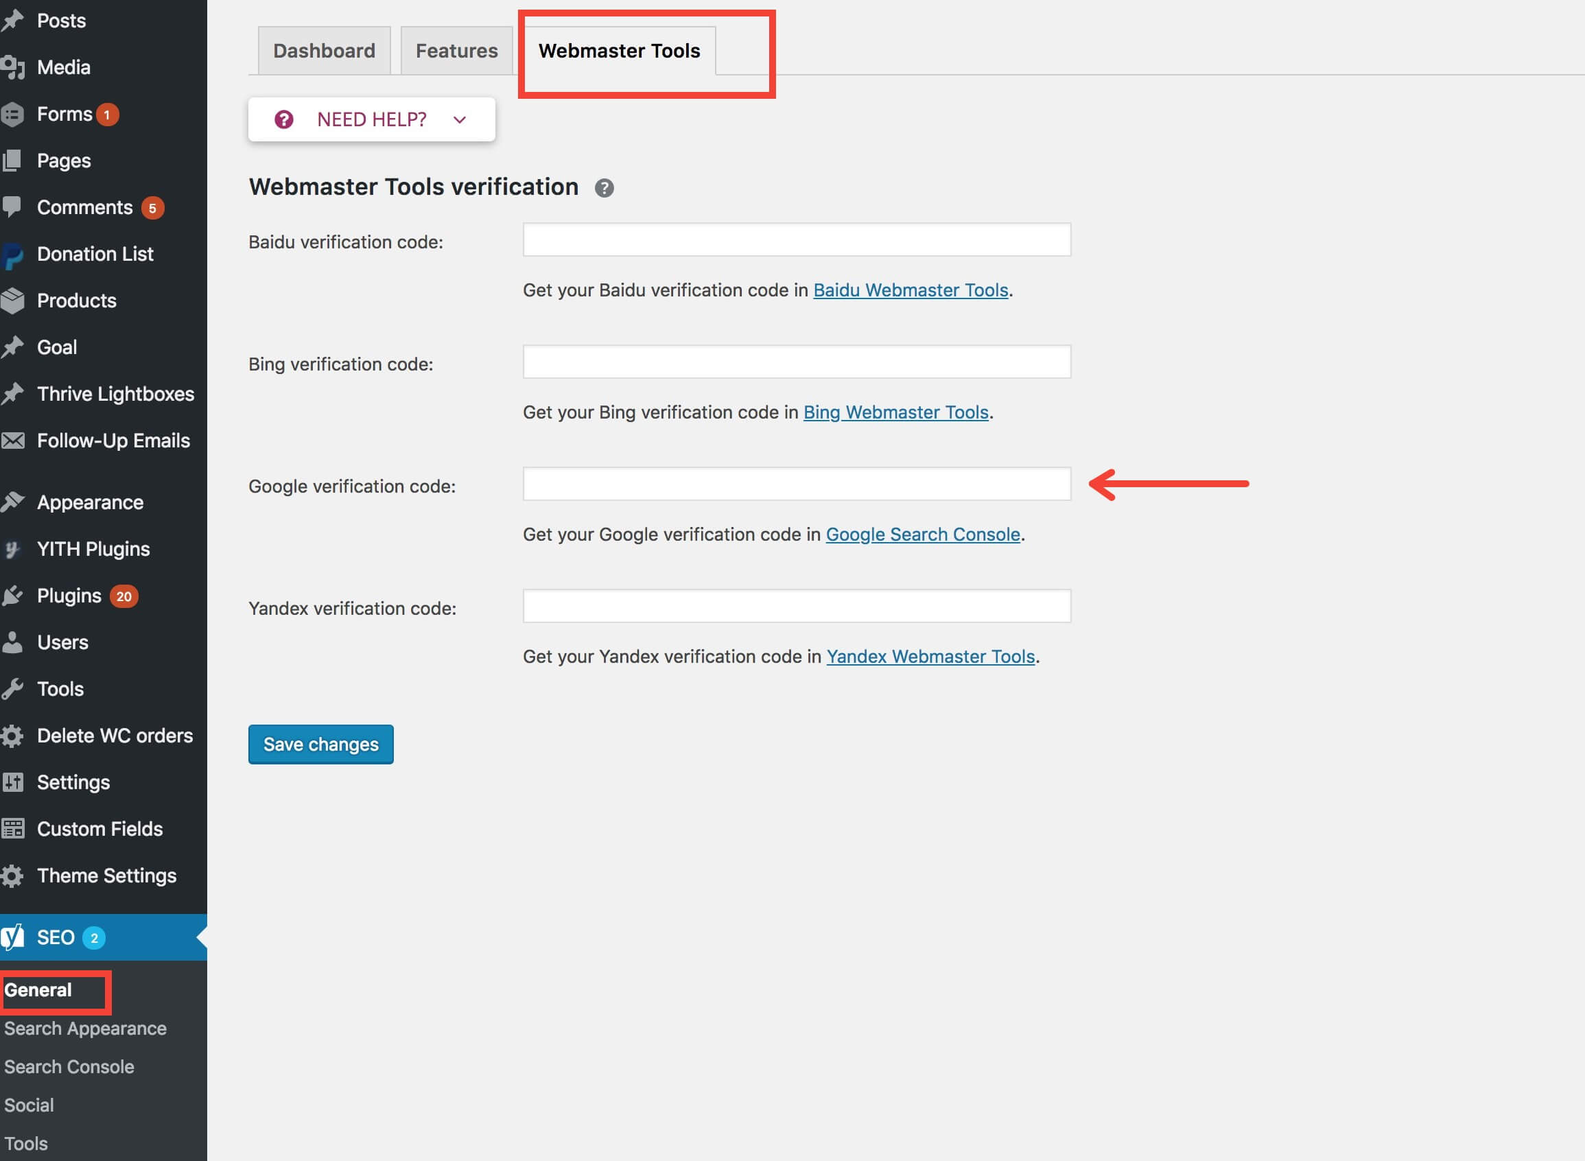Image resolution: width=1585 pixels, height=1161 pixels.
Task: Open Search Appearance in the SEO menu
Action: click(x=84, y=1028)
